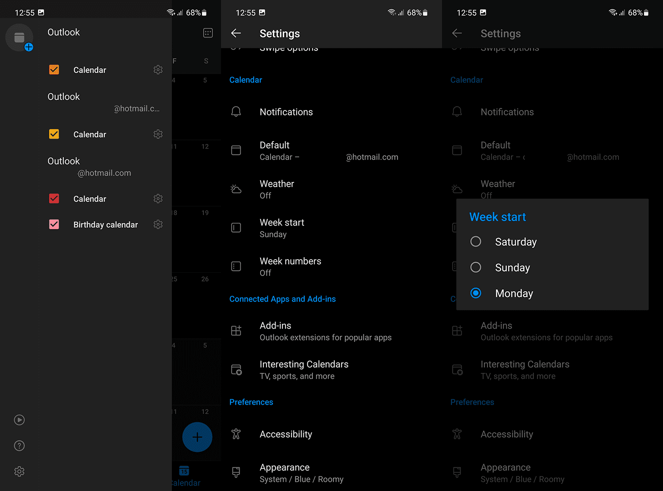Tap the Week start icon in middle panel
The height and width of the screenshot is (491, 663).
[236, 228]
